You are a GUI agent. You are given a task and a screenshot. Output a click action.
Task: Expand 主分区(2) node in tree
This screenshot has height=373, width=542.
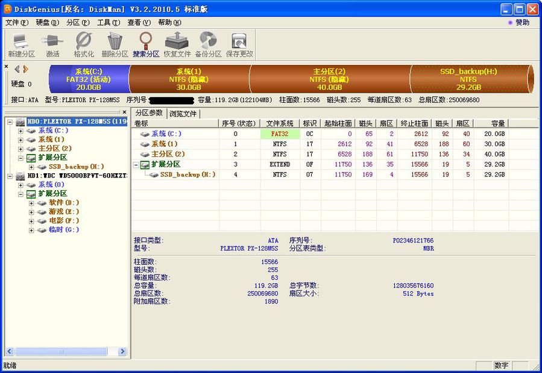click(x=20, y=149)
